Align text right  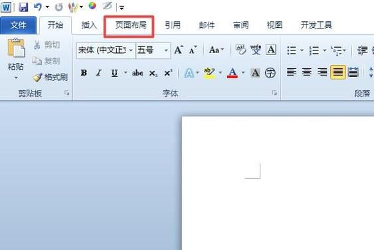pyautogui.click(x=322, y=72)
